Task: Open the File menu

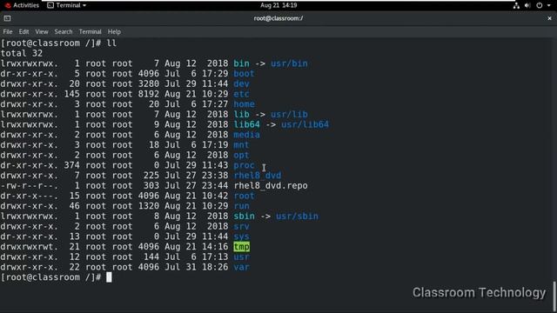Action: coord(8,31)
